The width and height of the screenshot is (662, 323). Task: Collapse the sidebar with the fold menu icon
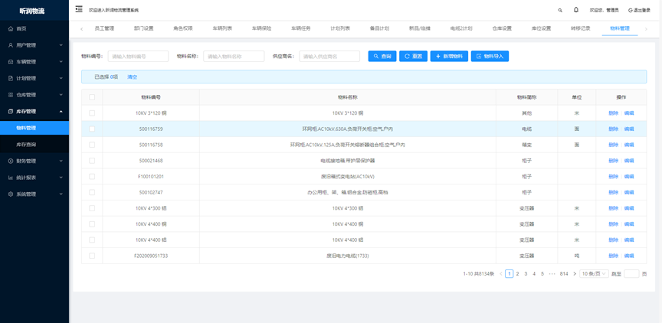click(x=79, y=9)
